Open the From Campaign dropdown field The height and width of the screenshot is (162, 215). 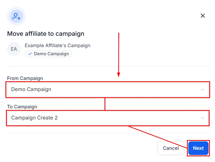[x=108, y=89]
